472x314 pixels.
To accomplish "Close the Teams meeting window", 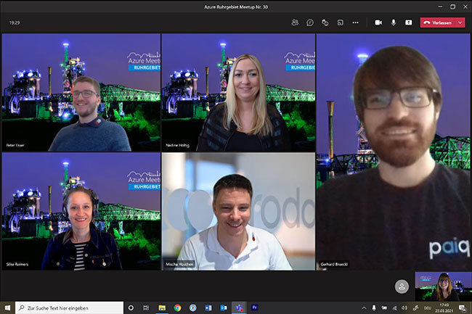I will point(465,7).
